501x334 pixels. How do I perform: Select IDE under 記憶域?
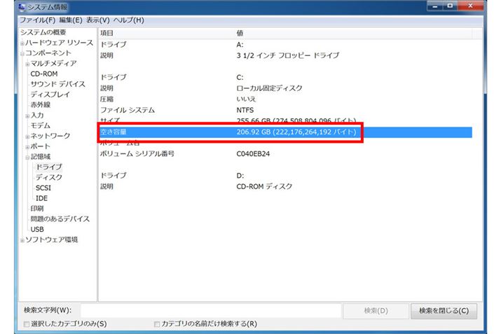(41, 198)
